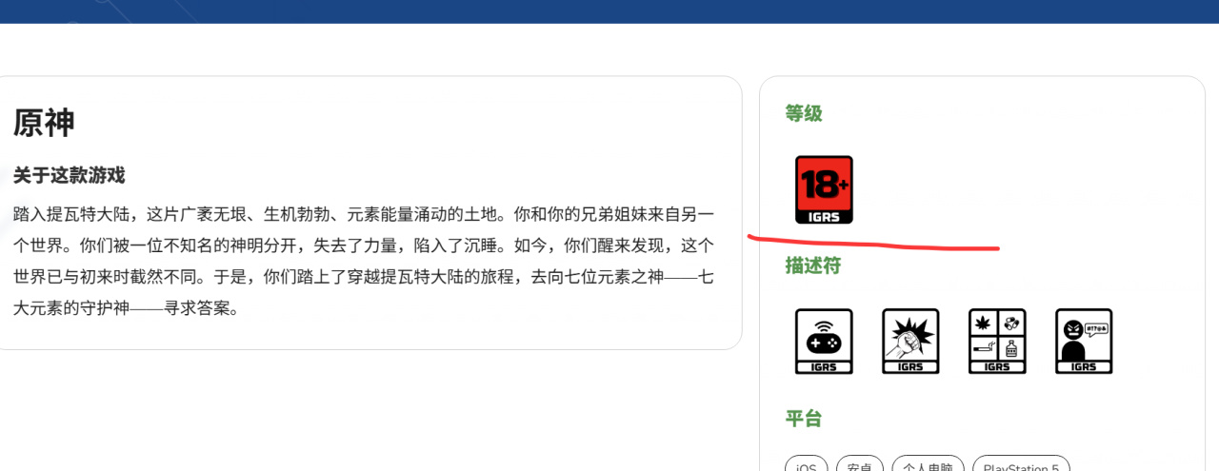The height and width of the screenshot is (471, 1219).
Task: Click the red underline below the rating
Action: (x=873, y=243)
